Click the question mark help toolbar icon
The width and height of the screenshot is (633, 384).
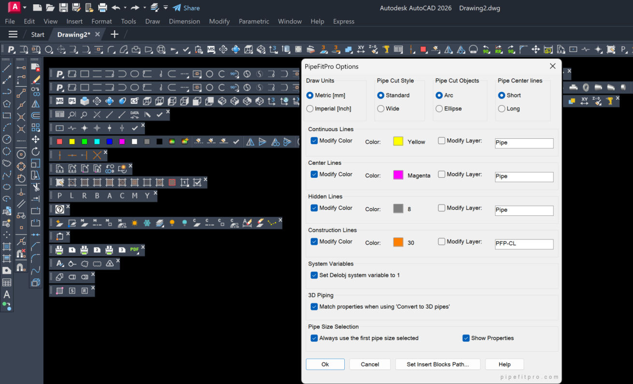(59, 210)
